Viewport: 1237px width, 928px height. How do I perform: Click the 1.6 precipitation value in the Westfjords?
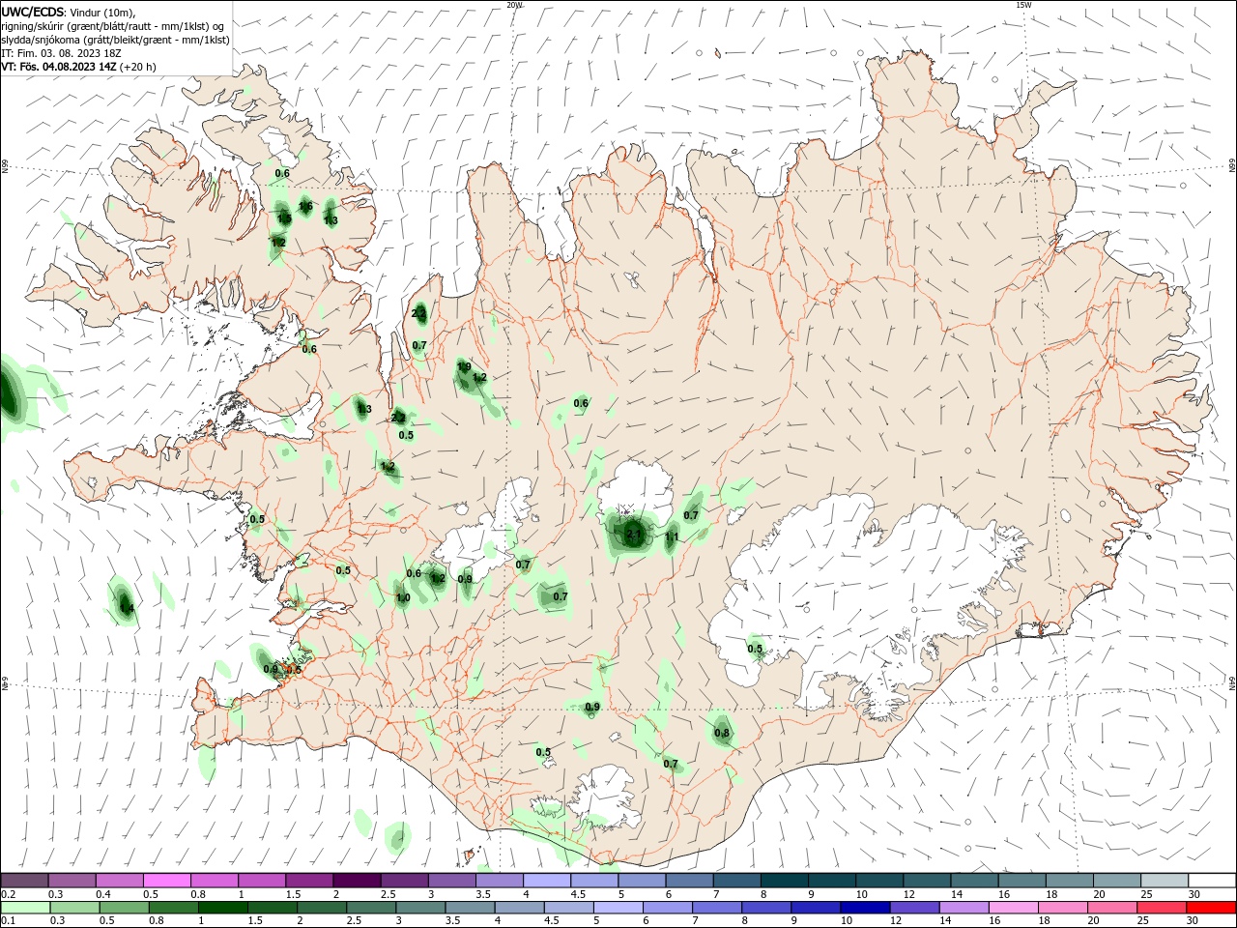tap(305, 206)
